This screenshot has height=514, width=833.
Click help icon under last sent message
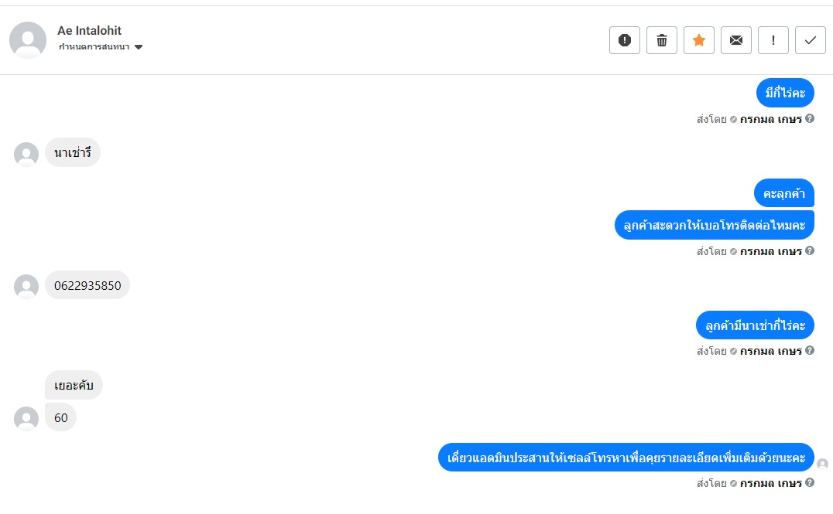[x=810, y=482]
